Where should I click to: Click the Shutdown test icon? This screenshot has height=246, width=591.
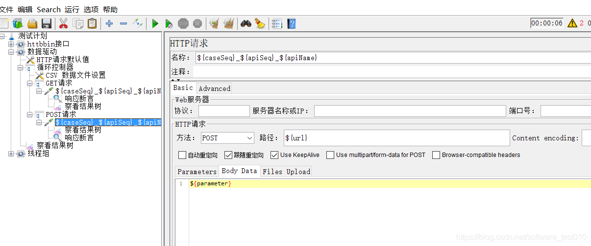pos(197,23)
